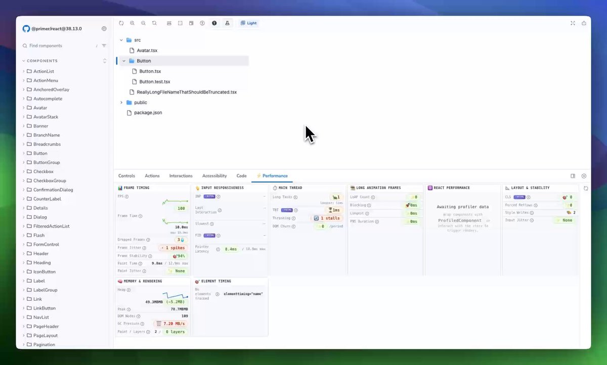The image size is (607, 365).
Task: Click the beaker testing toolbar icon
Action: (x=227, y=23)
